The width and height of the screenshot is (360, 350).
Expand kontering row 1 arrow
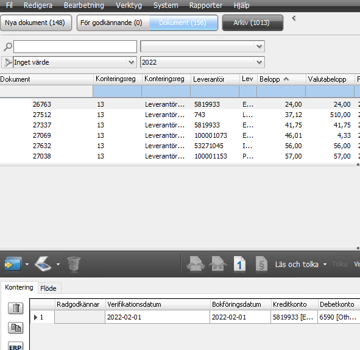tap(35, 317)
